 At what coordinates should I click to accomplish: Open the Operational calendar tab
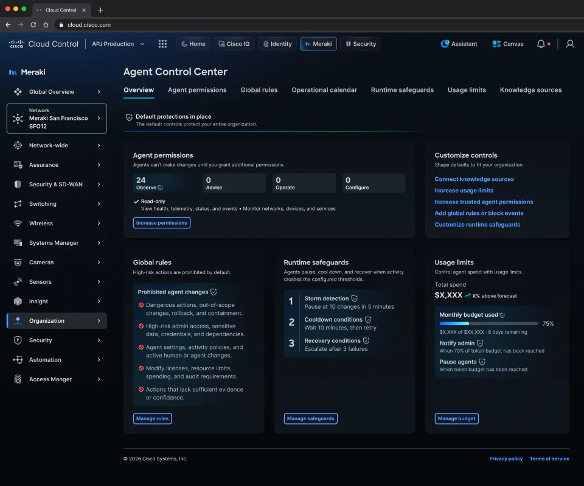(324, 90)
